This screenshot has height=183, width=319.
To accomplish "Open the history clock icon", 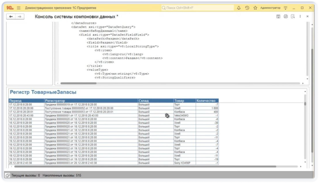I will click(x=247, y=8).
